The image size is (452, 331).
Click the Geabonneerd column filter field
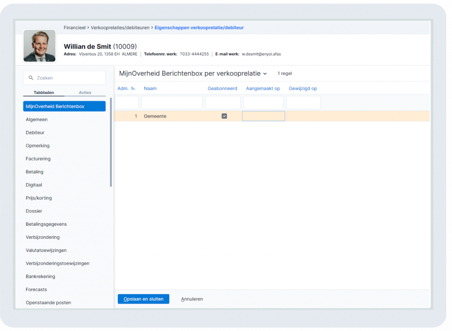pyautogui.click(x=223, y=102)
